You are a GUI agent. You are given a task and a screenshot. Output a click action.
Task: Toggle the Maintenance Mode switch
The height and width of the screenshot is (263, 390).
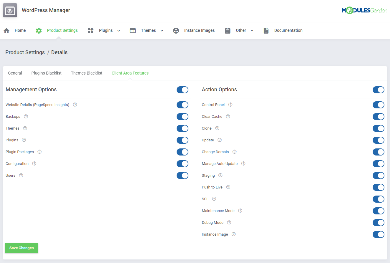tap(379, 211)
